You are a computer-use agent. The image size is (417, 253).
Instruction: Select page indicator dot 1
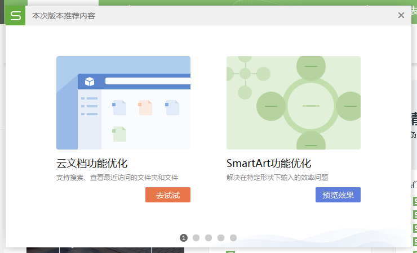[184, 238]
